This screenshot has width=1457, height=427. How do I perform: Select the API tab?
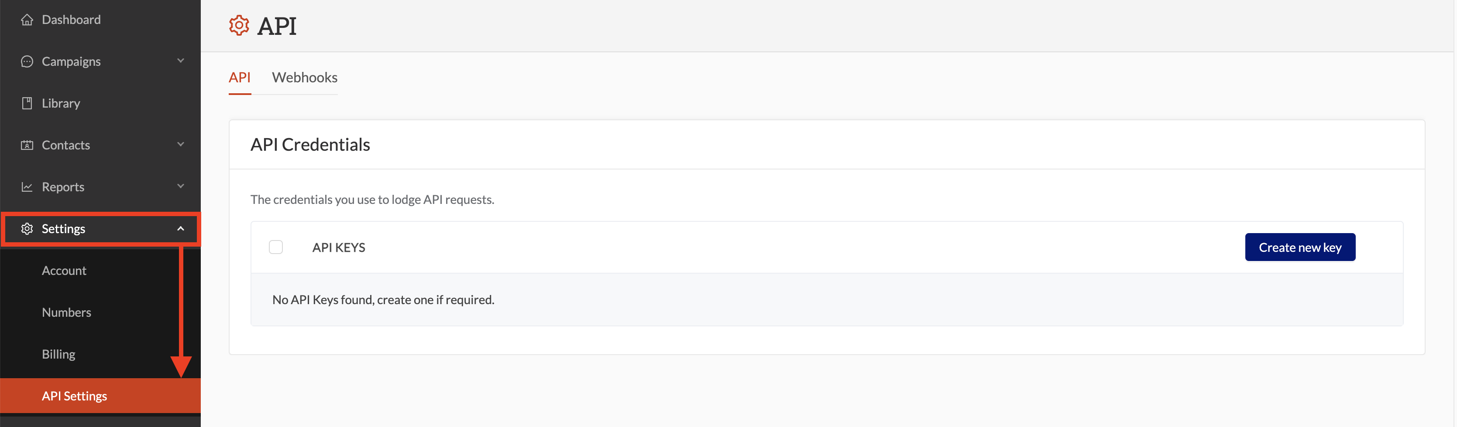[239, 78]
